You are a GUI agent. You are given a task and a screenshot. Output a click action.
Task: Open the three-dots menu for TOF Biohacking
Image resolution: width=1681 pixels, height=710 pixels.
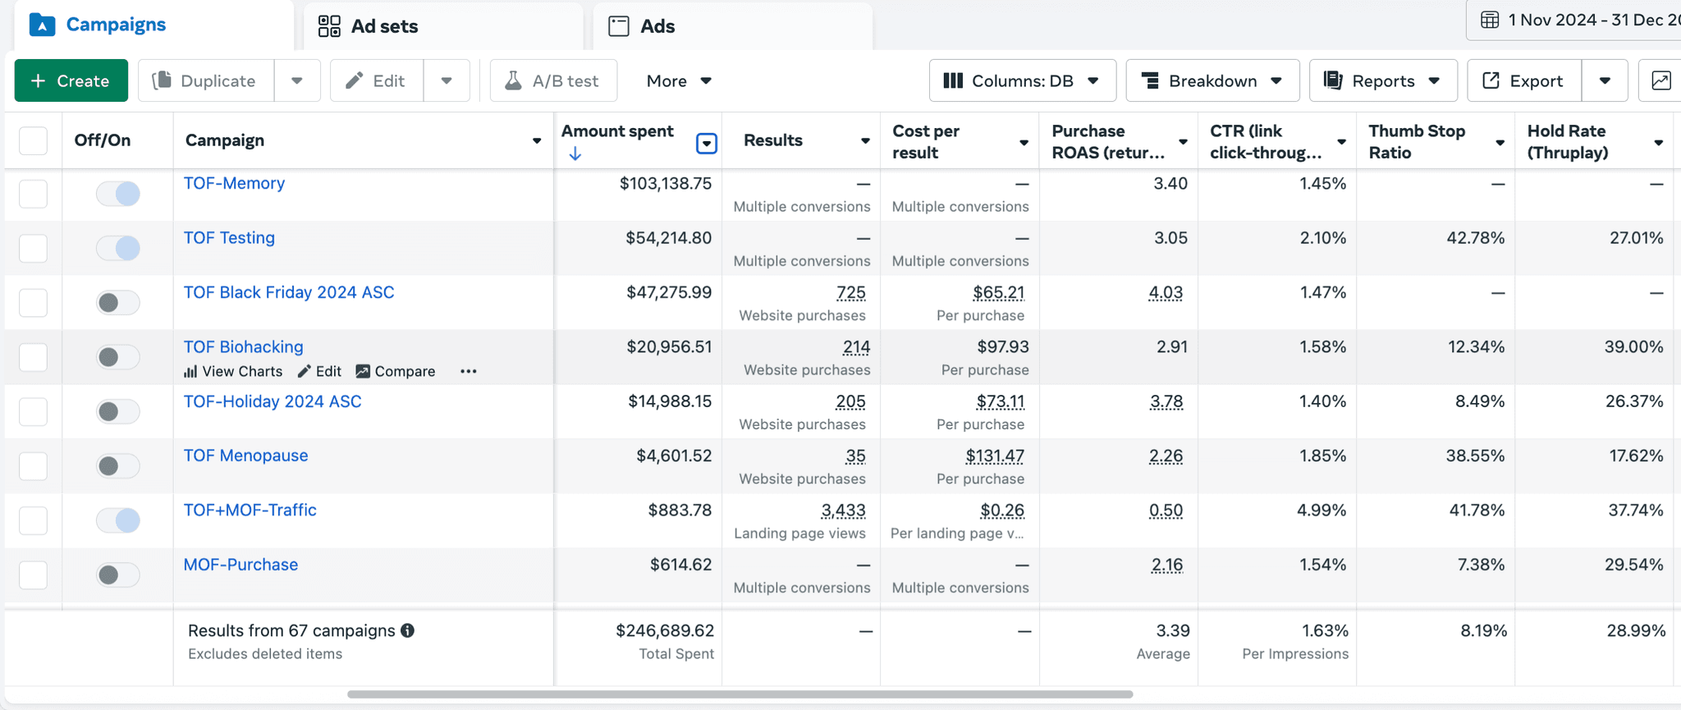[469, 372]
